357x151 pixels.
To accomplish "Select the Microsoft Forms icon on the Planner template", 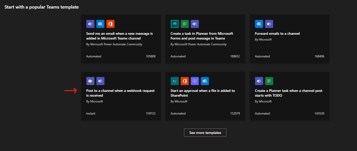I will [x=175, y=24].
